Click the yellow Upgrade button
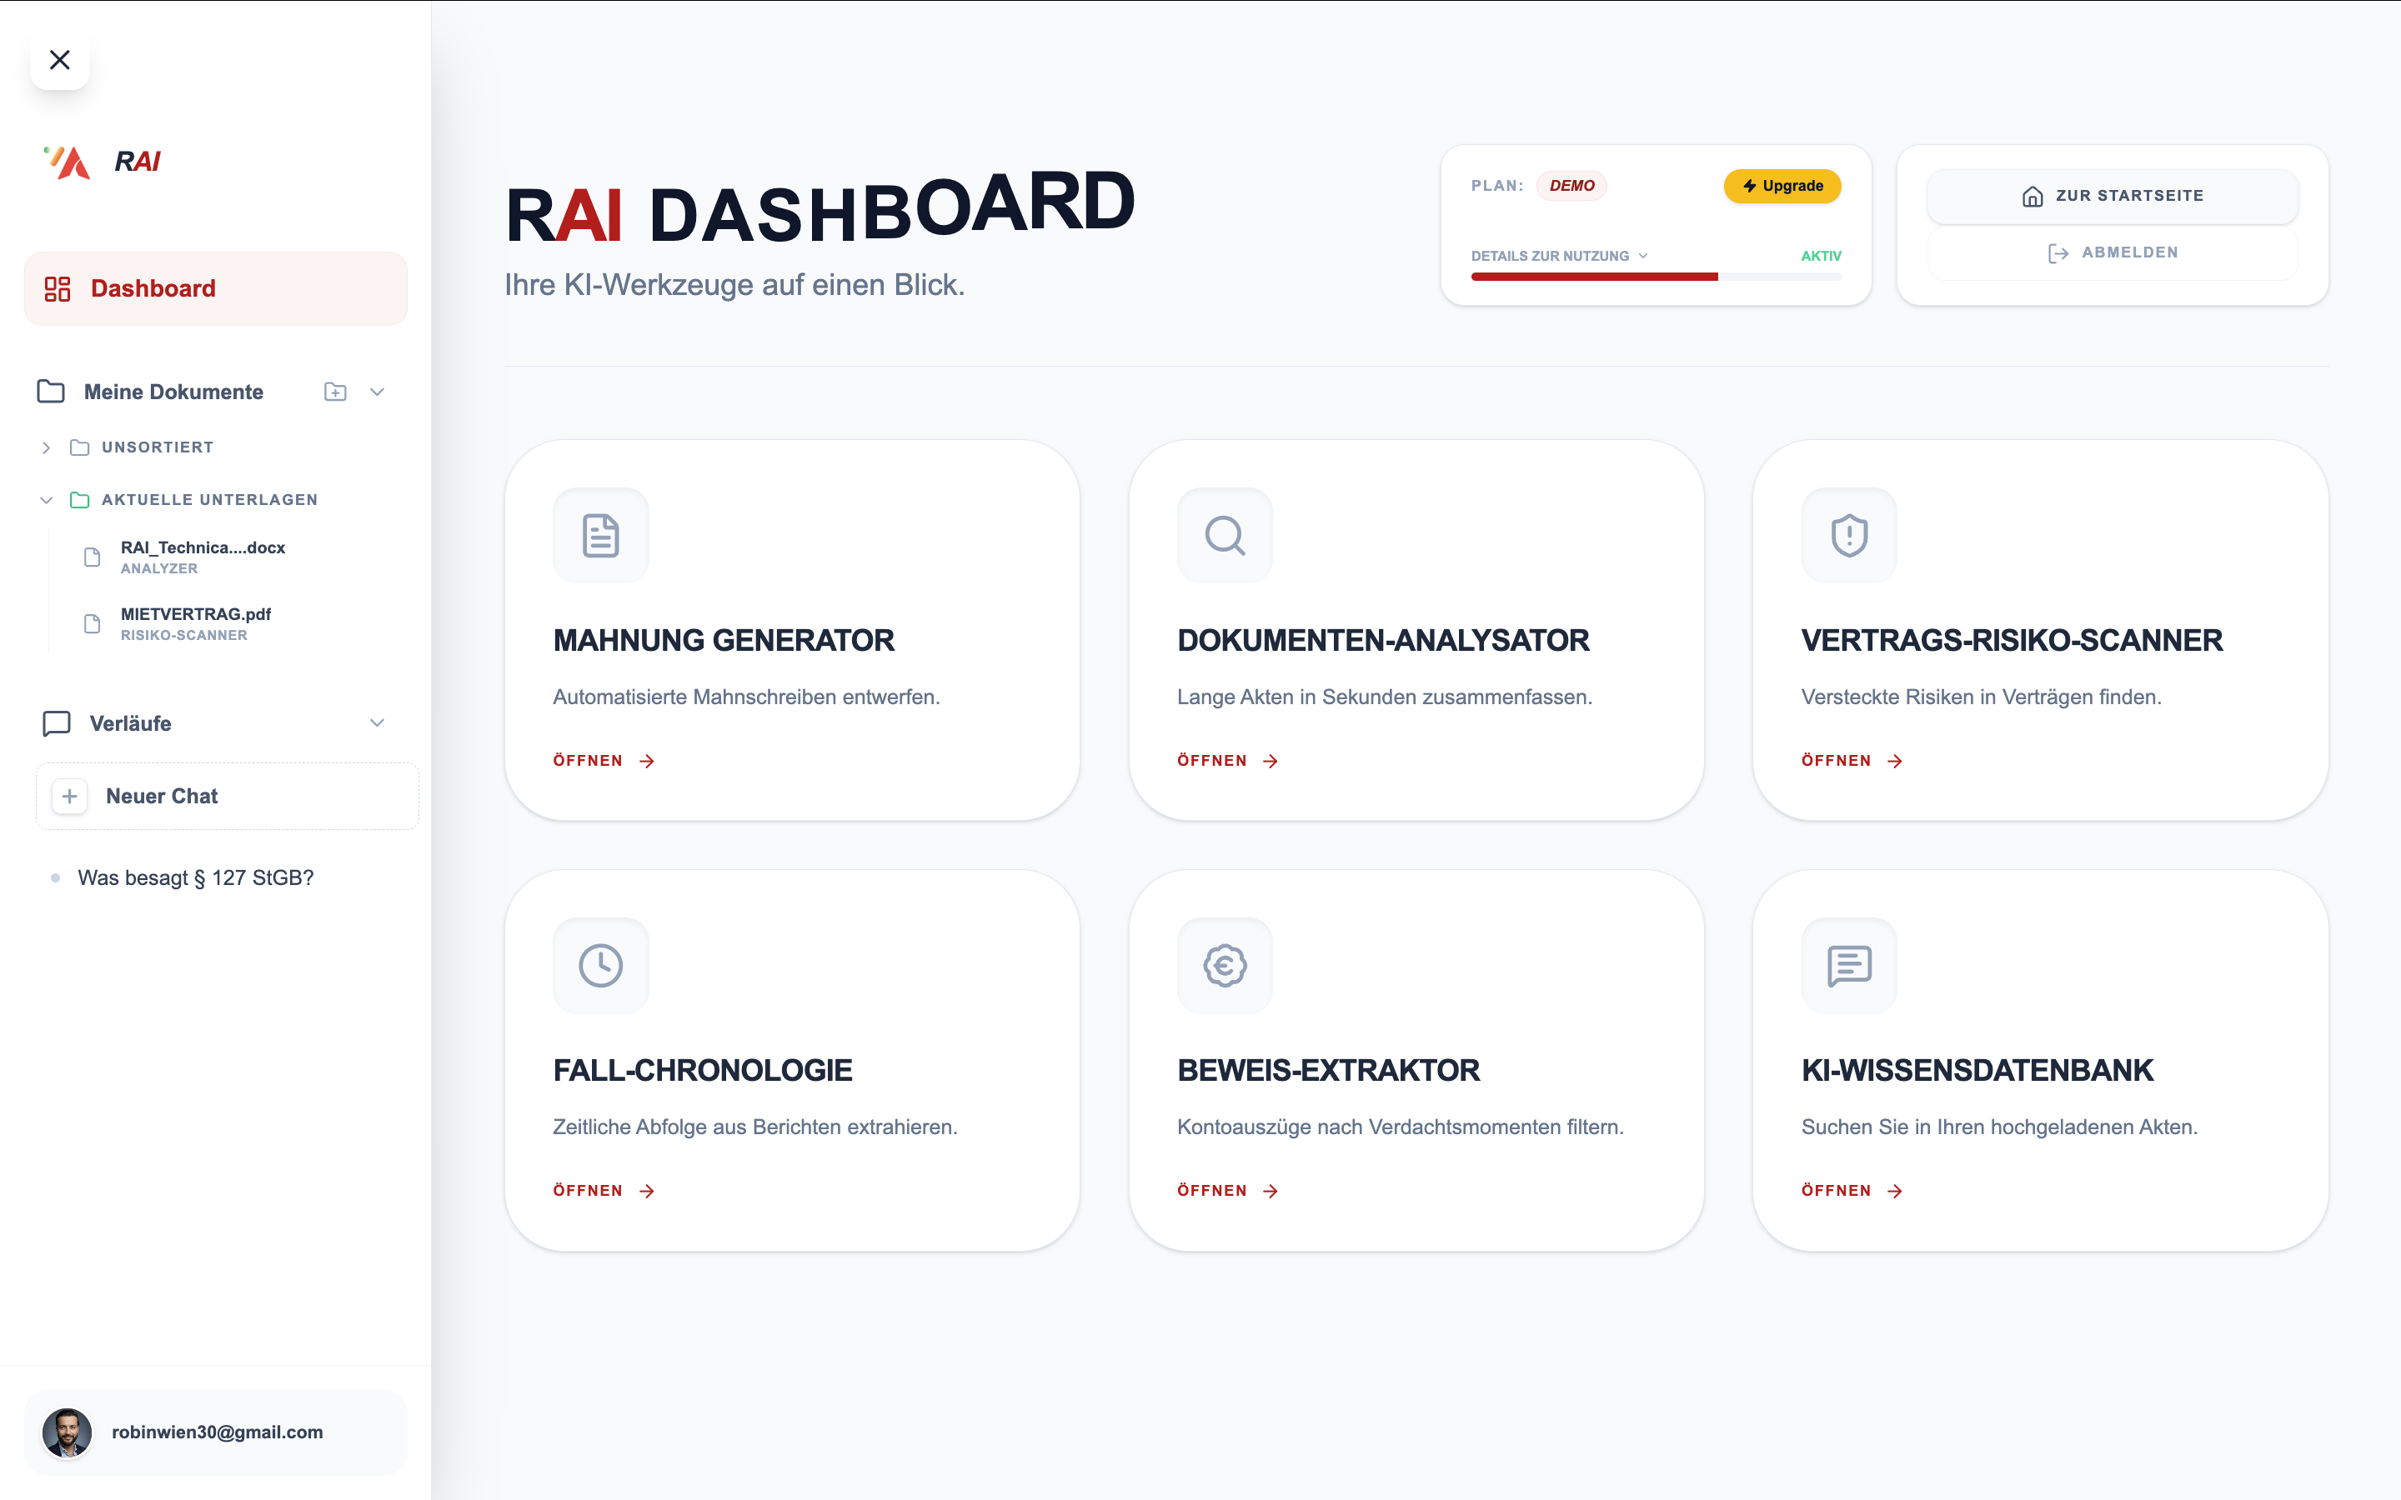The width and height of the screenshot is (2401, 1500). coord(1782,186)
